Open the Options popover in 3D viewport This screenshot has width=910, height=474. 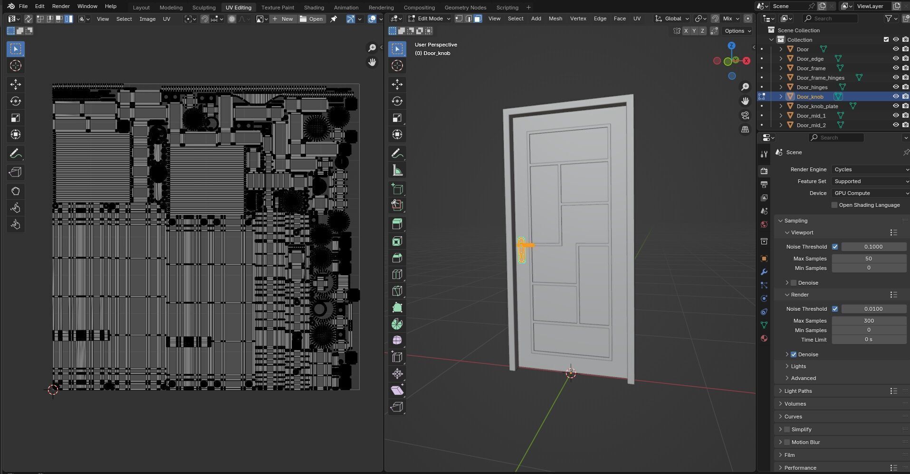[737, 31]
